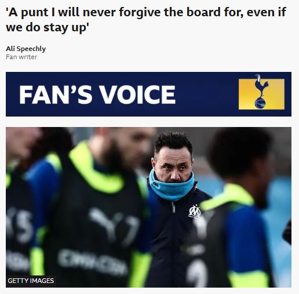Click the Tottenham cockerel crest icon

[261, 92]
